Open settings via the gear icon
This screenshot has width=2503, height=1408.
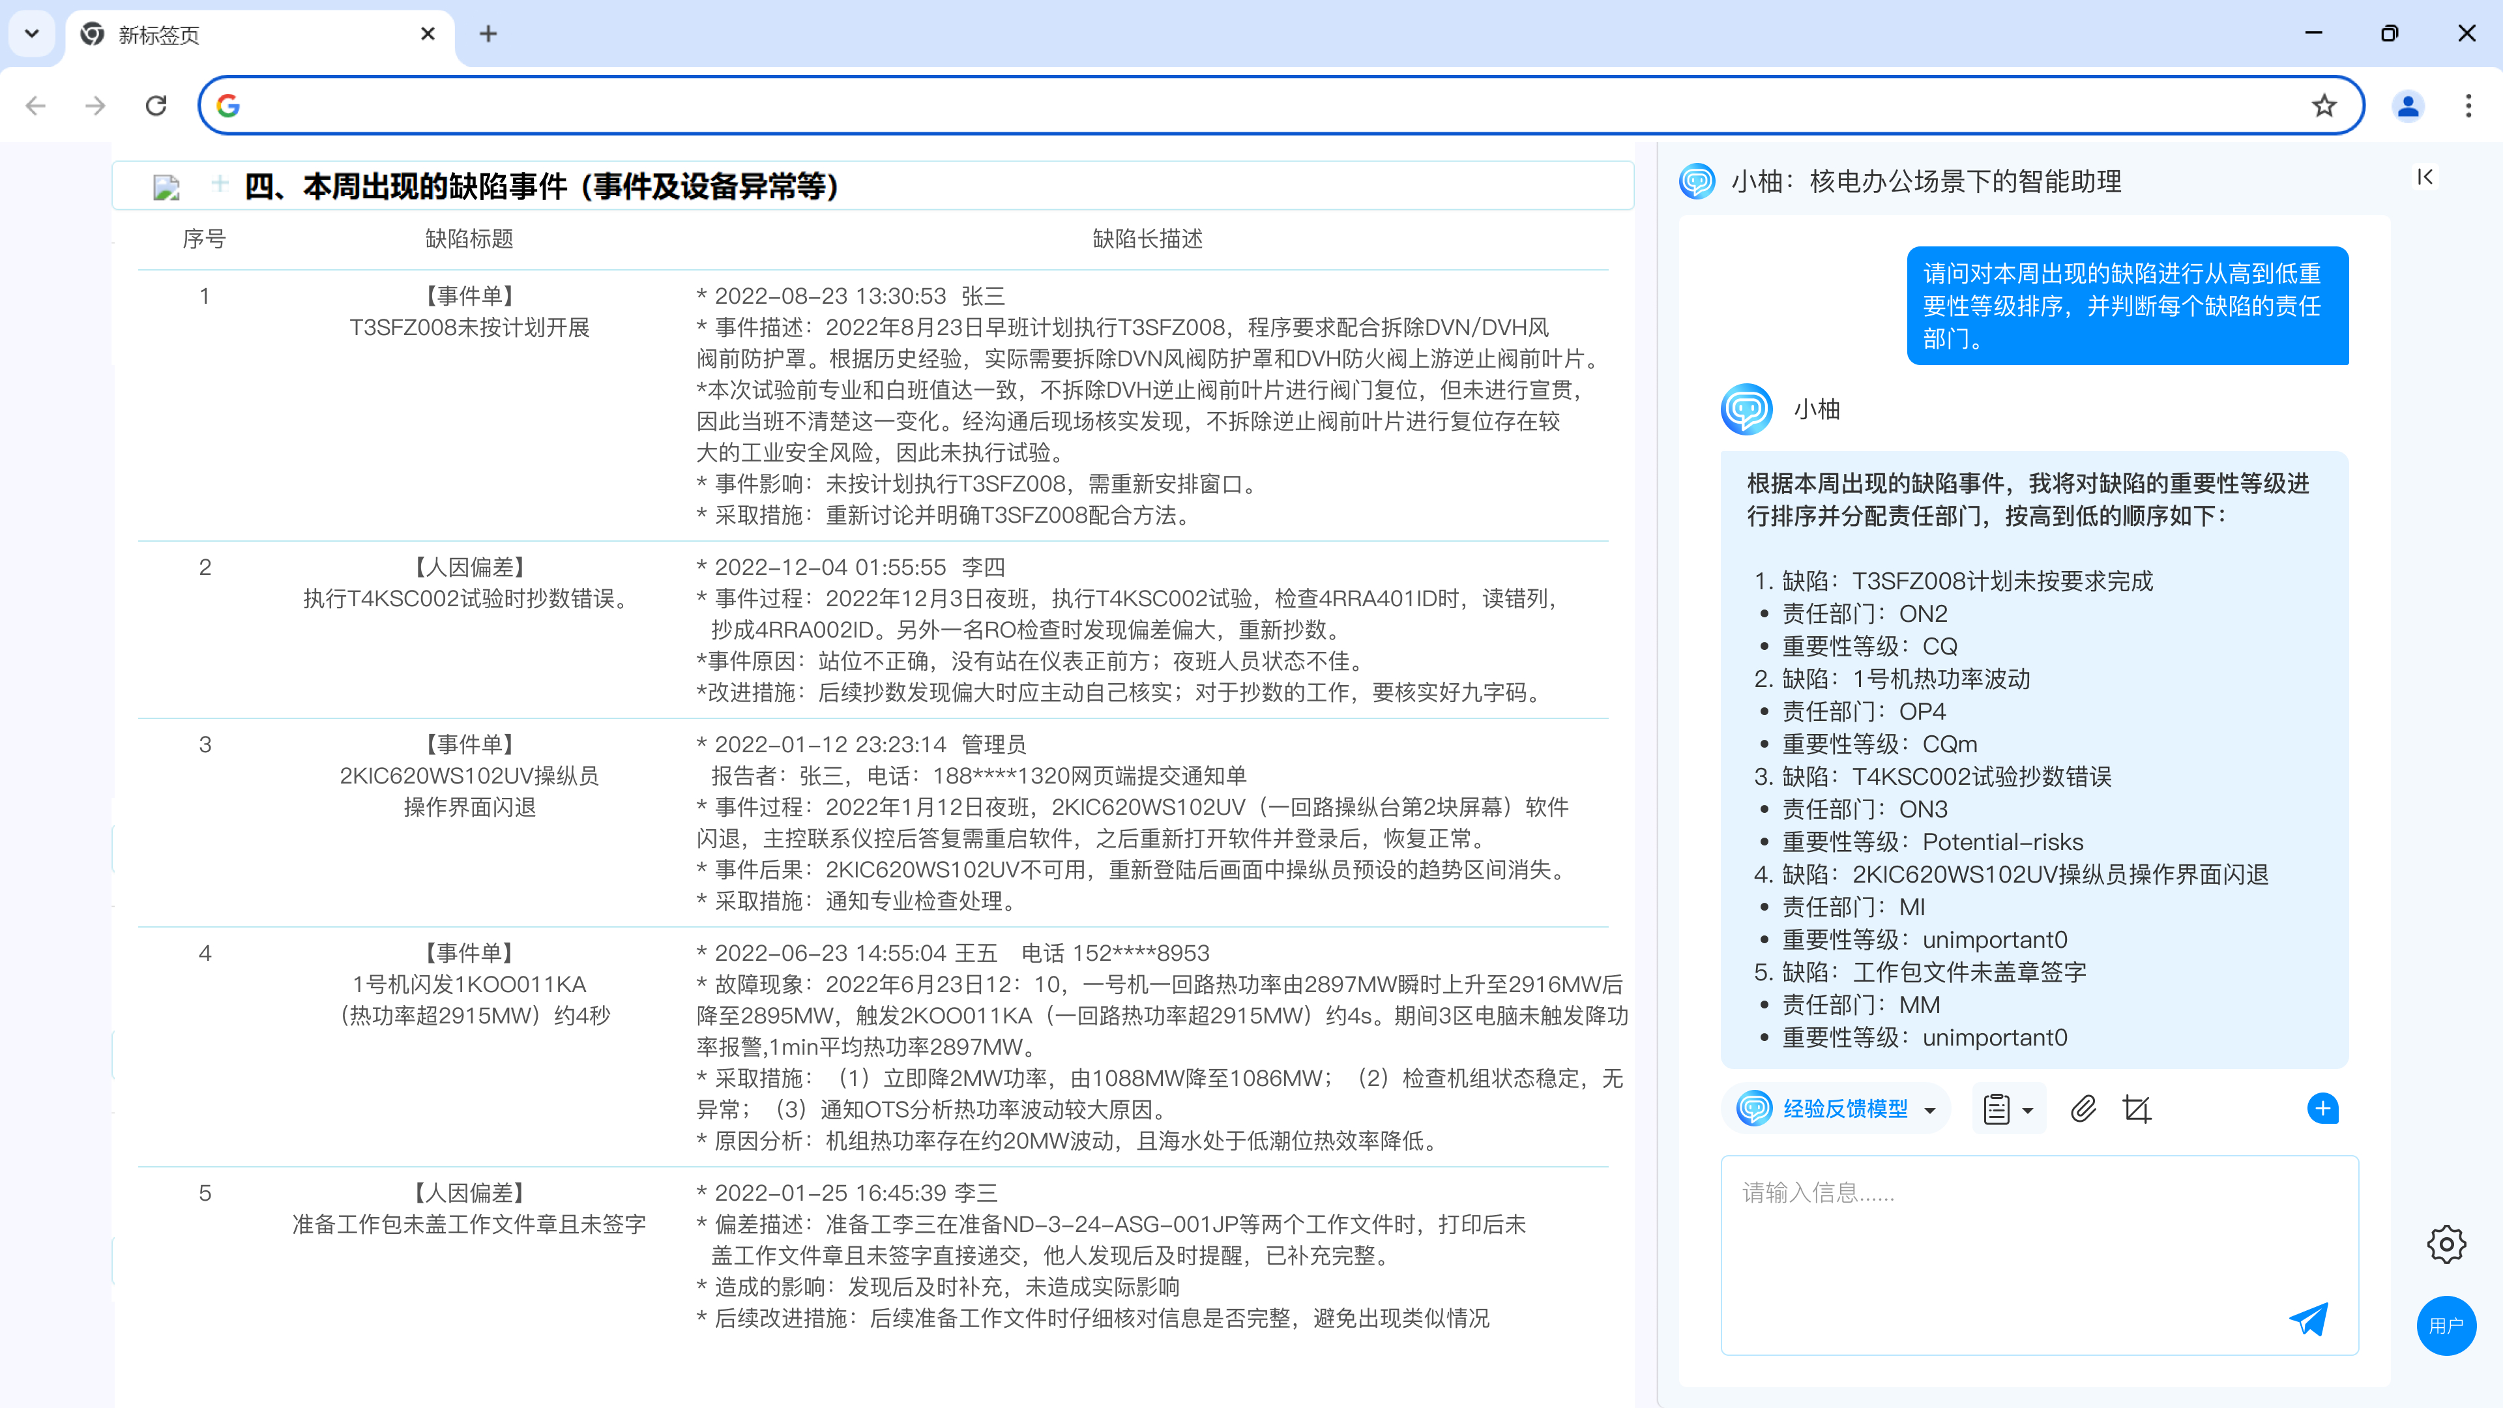click(2446, 1244)
